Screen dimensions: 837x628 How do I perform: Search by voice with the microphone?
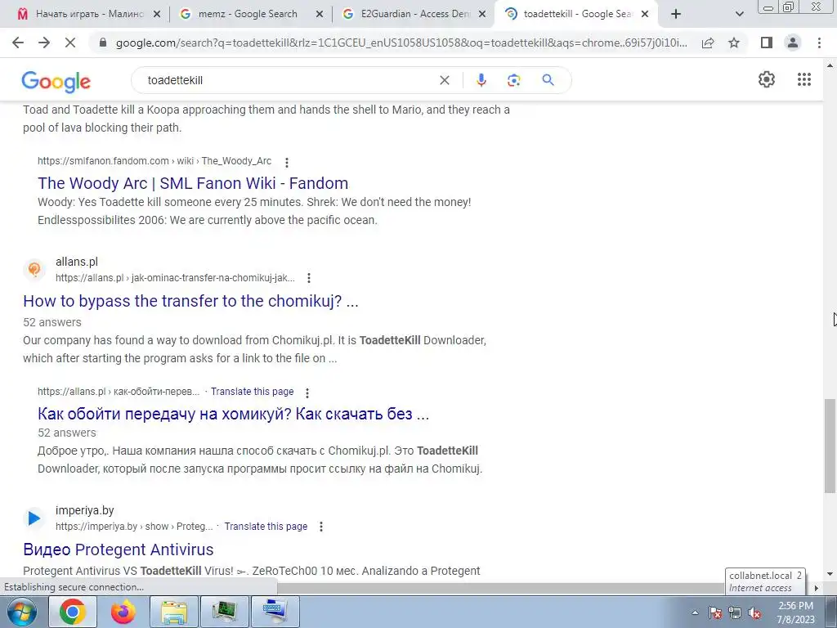481,80
